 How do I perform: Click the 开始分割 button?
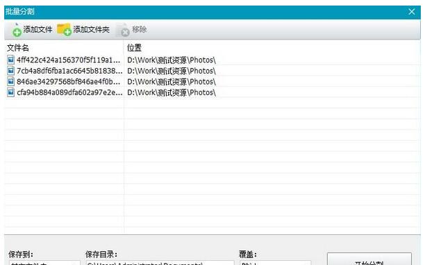(x=369, y=259)
